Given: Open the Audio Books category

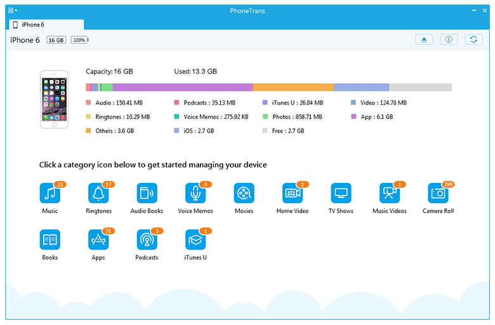Looking at the screenshot, I should [x=147, y=193].
